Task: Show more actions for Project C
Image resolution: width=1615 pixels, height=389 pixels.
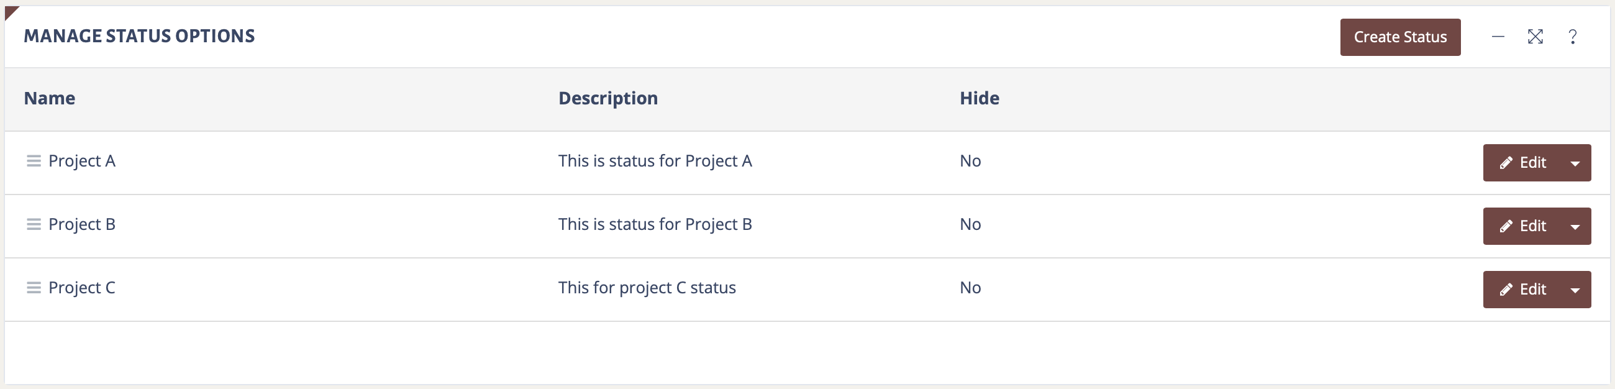Action: [1575, 290]
